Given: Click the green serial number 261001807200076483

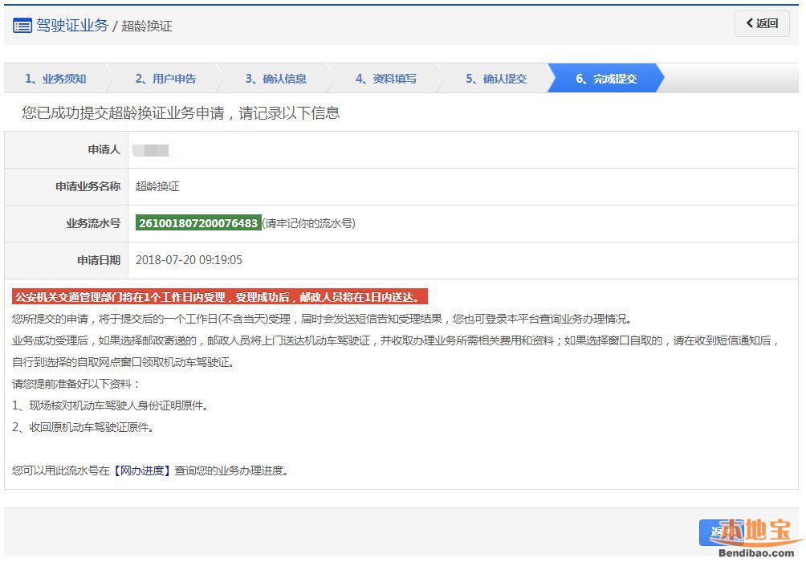Looking at the screenshot, I should click(198, 223).
